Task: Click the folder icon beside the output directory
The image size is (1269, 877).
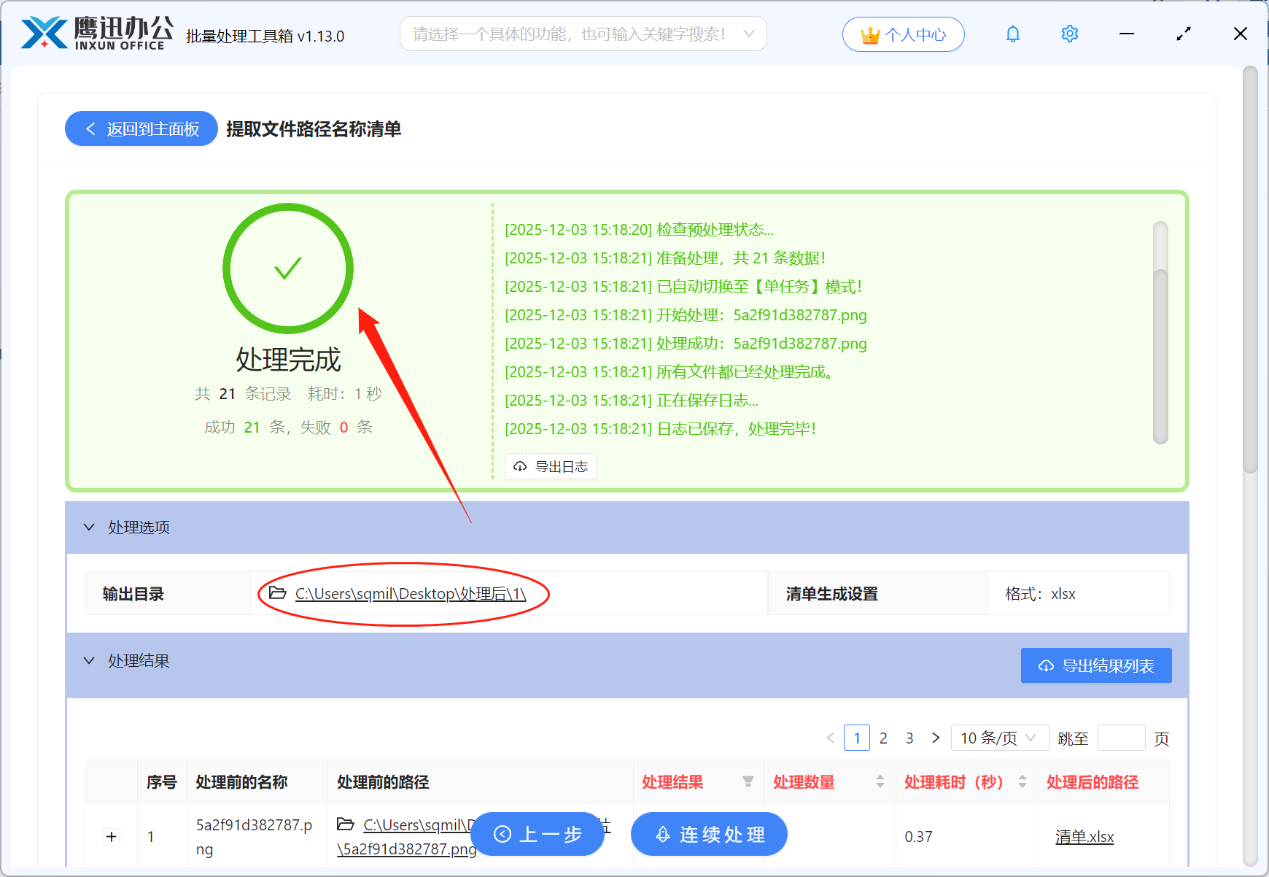Action: pos(277,593)
